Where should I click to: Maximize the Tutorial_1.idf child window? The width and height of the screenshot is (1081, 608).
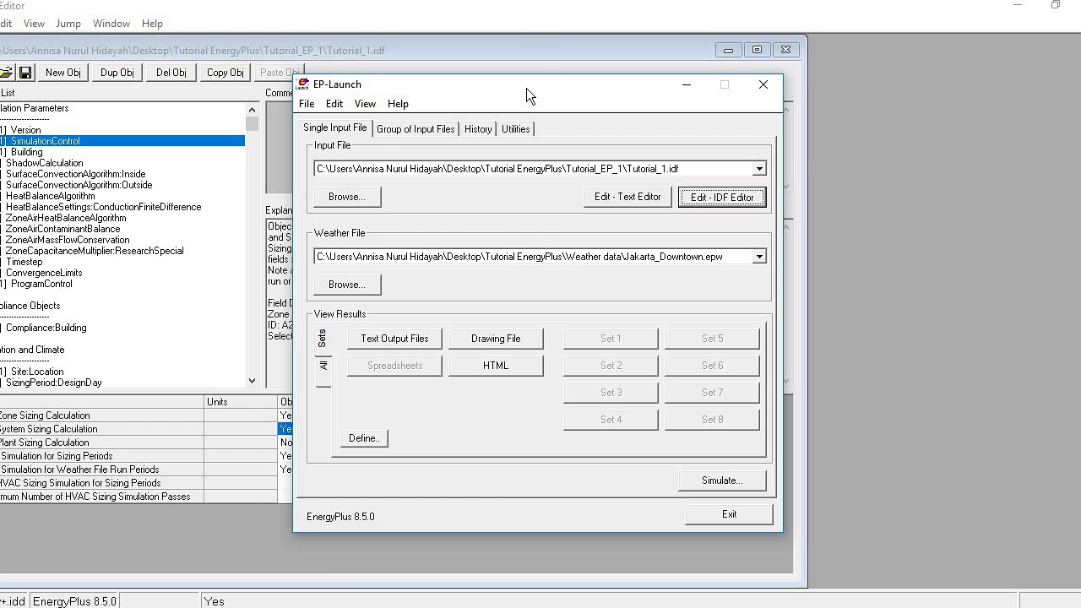(x=757, y=50)
